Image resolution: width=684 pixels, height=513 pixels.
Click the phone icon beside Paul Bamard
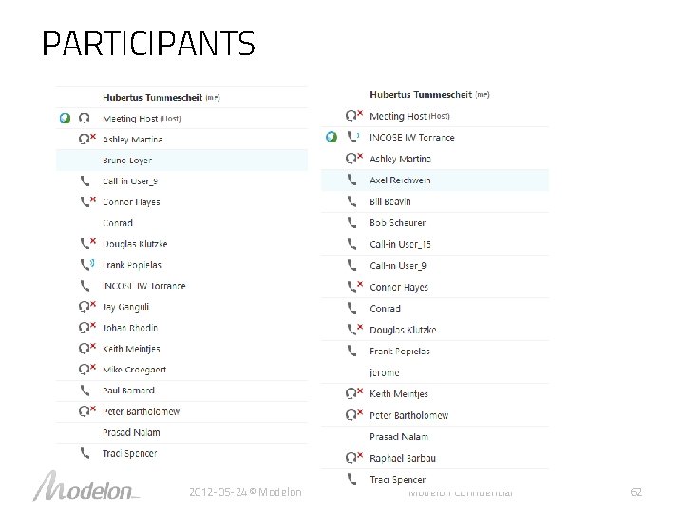(85, 390)
